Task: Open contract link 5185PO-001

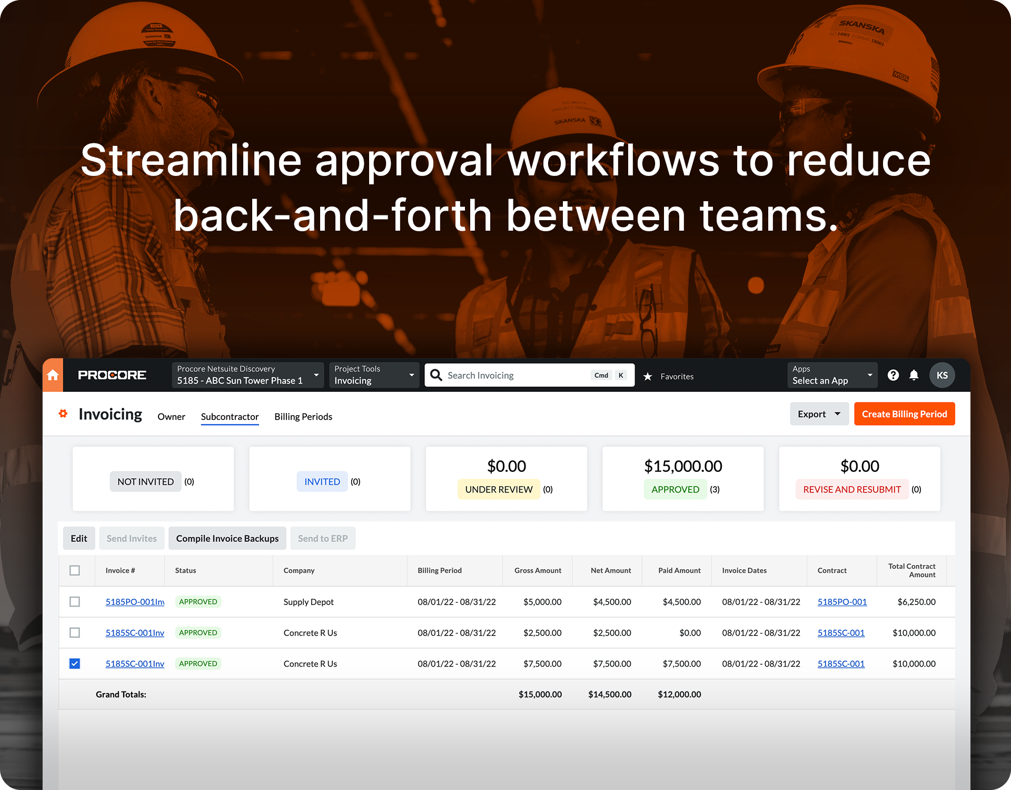Action: pos(842,602)
